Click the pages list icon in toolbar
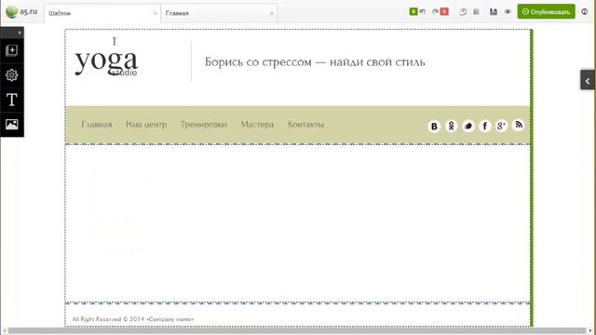This screenshot has height=335, width=596. pos(476,12)
